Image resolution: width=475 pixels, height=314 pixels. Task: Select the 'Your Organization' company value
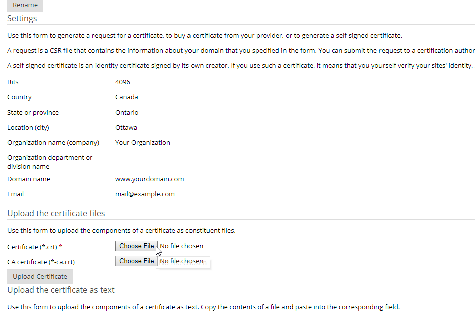143,143
